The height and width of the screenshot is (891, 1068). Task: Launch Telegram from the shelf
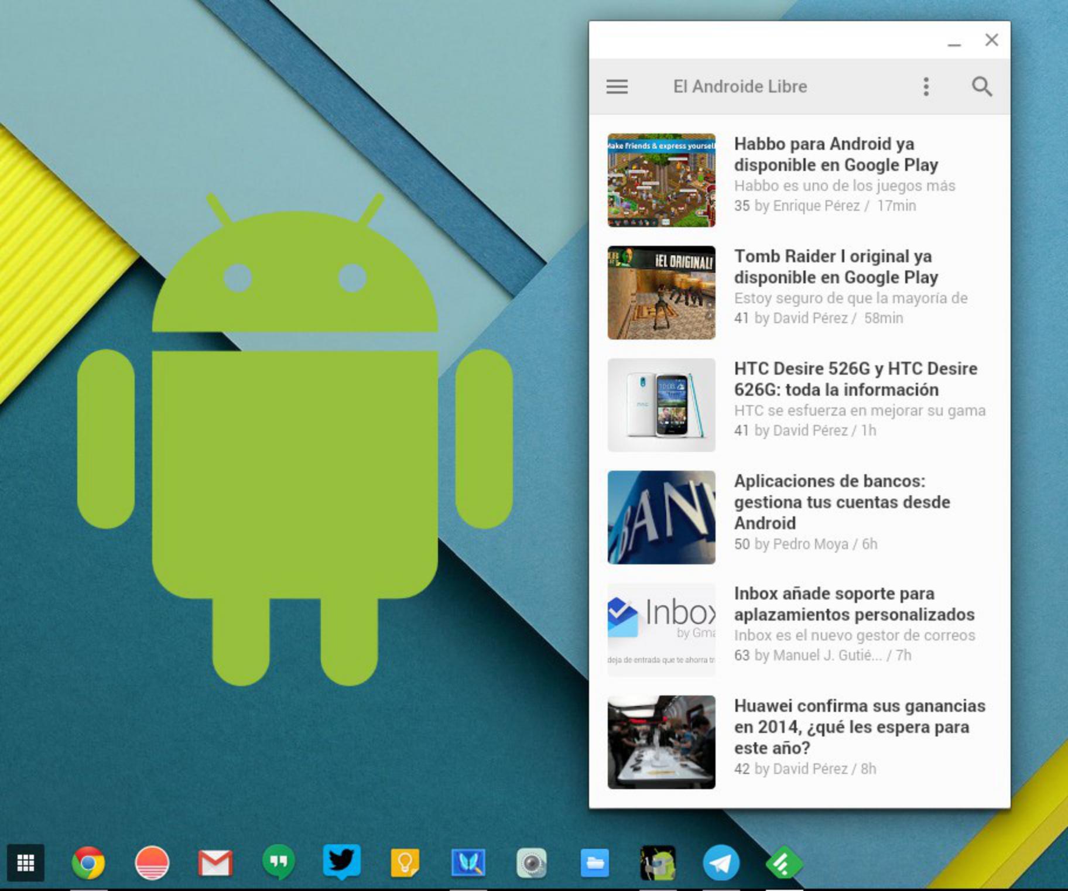[721, 863]
